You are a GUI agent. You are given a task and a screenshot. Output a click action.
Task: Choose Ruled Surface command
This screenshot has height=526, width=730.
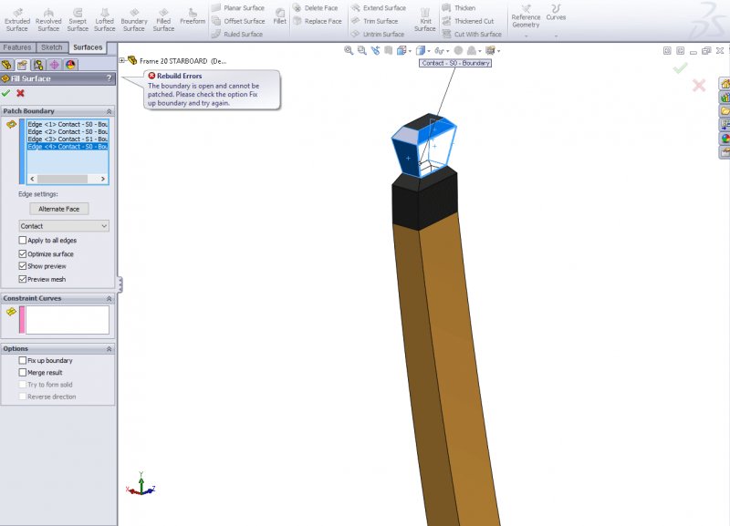[237, 34]
